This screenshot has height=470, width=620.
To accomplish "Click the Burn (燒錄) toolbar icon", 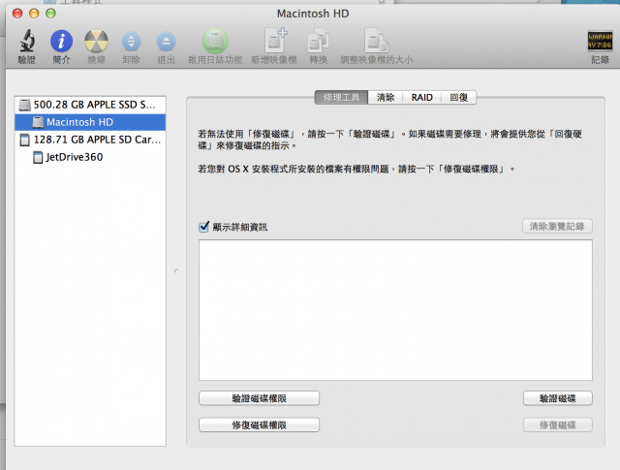I will tap(96, 41).
